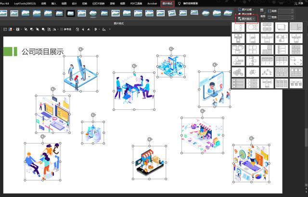Open the 插入 ribbon tab
This screenshot has height=197, width=308.
[54, 3]
